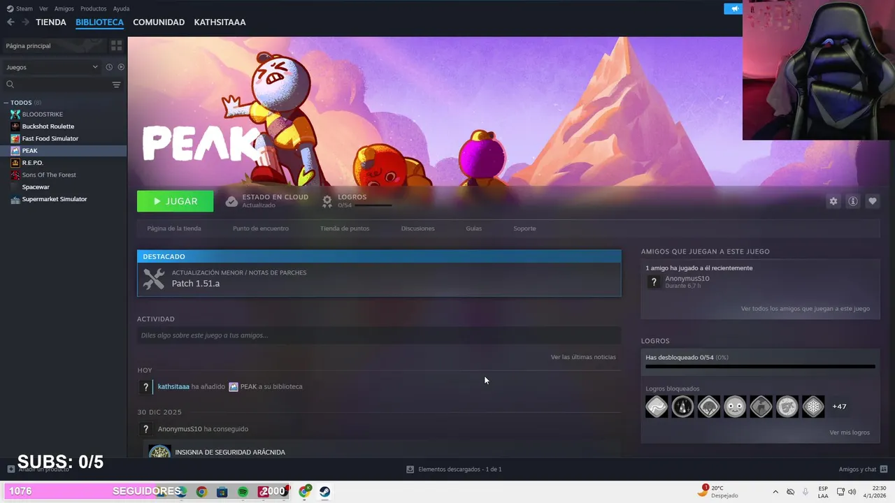Open Guías link

(x=474, y=228)
